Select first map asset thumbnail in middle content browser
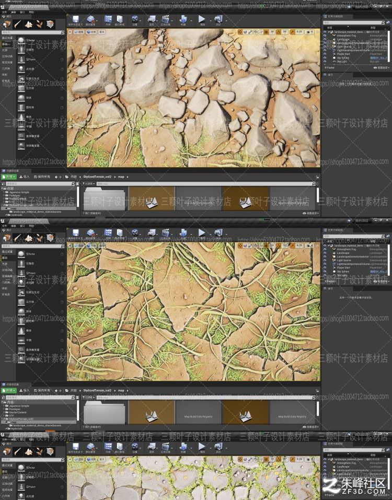Image resolution: width=392 pixels, height=500 pixels. tap(151, 412)
